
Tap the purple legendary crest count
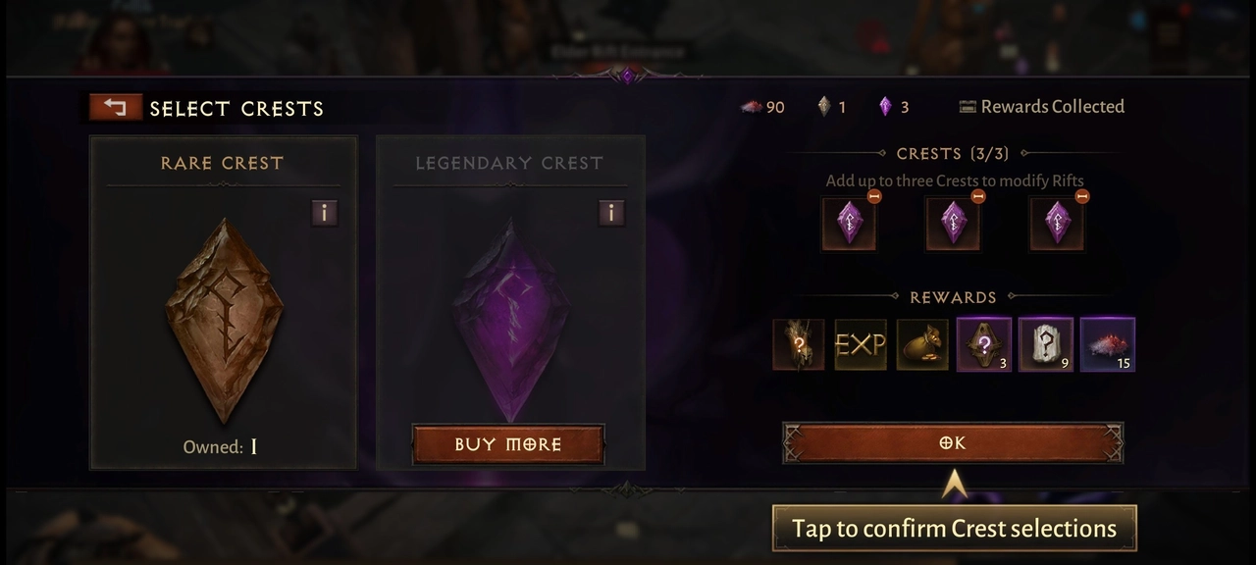click(893, 107)
